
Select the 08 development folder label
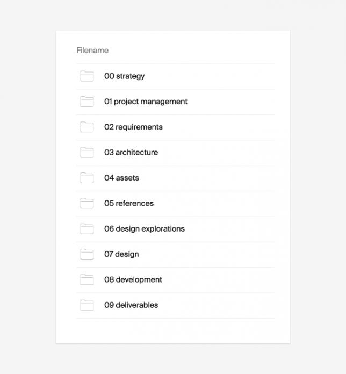coord(133,280)
